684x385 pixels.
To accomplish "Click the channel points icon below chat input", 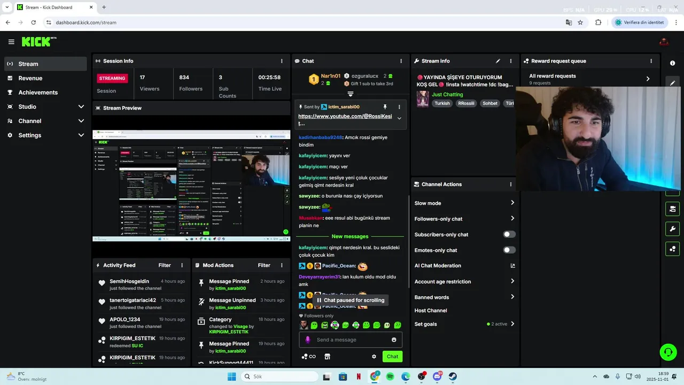I will (x=308, y=357).
